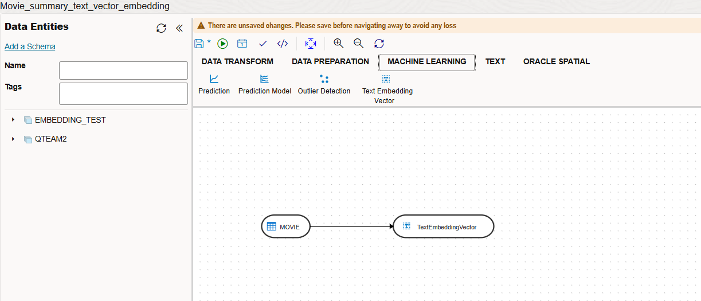The image size is (701, 301).
Task: Zoom in on the canvas
Action: (x=339, y=44)
